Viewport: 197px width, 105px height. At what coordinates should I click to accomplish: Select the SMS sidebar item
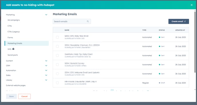click(9, 49)
